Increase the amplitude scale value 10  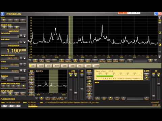pos(25,42)
